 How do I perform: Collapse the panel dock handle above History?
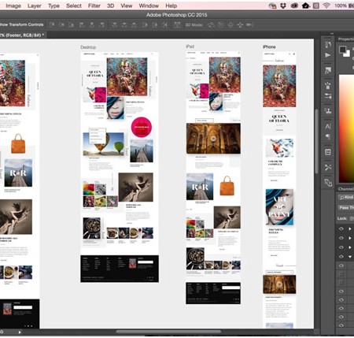coord(332,34)
